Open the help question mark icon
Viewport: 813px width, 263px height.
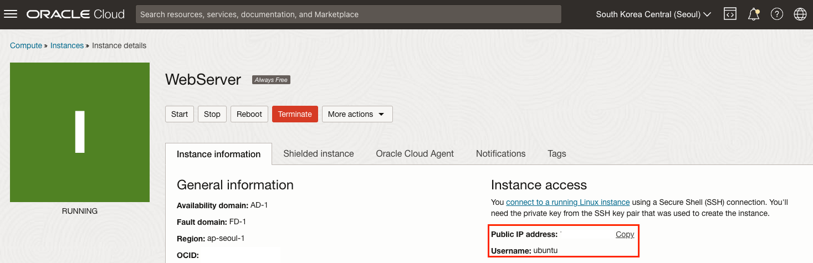pyautogui.click(x=776, y=14)
